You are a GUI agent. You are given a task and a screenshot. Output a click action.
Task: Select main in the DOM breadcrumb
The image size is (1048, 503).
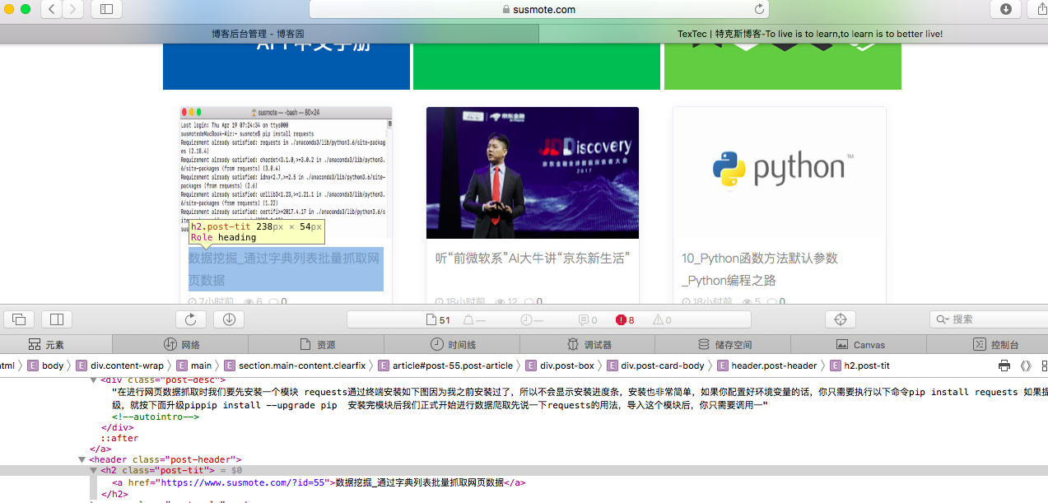(x=194, y=366)
